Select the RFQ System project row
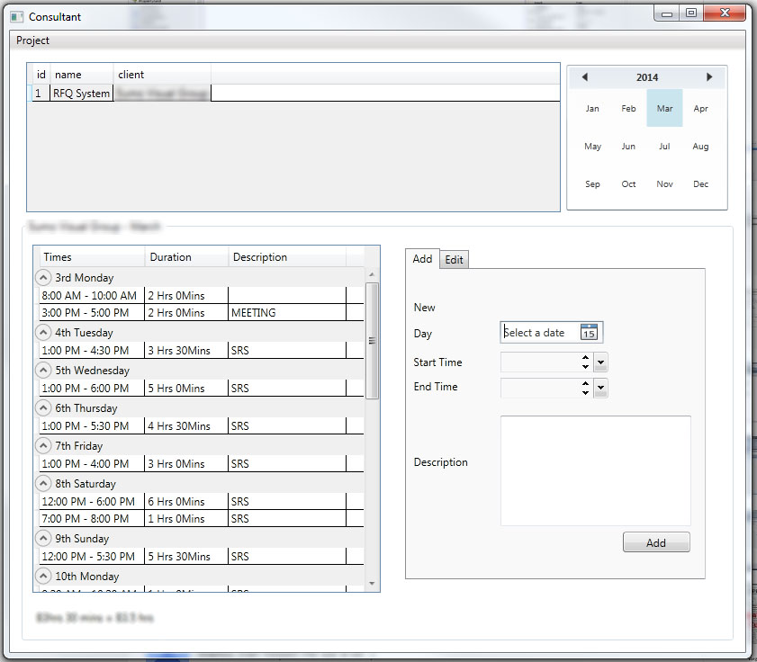Screen dimensions: 757x662 [81, 94]
